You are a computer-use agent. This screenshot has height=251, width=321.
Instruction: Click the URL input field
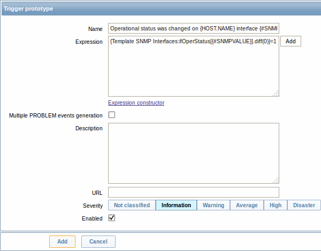[194, 192]
